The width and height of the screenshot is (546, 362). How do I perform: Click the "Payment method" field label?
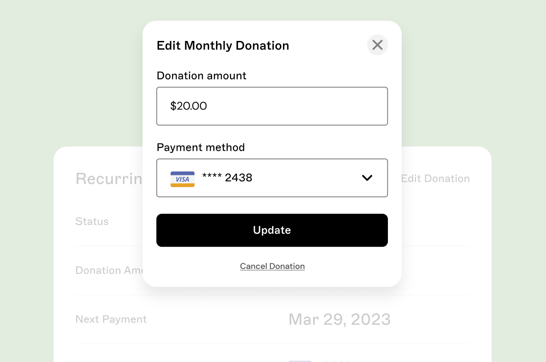[200, 147]
